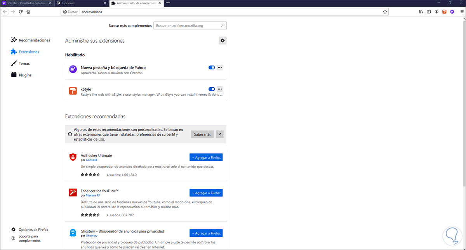This screenshot has width=466, height=250.
Task: Open Recomendaciones in the sidebar
Action: (31, 40)
